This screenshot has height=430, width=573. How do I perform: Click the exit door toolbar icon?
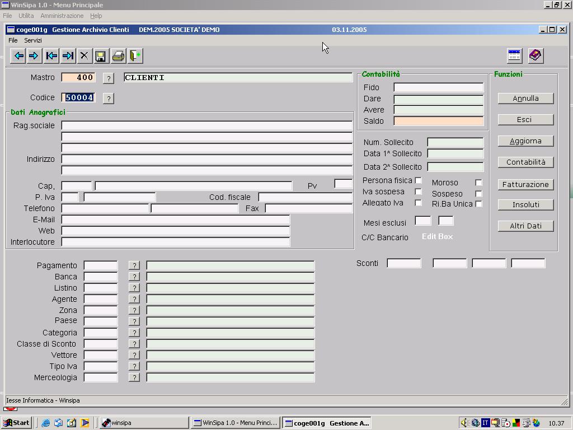pos(135,55)
